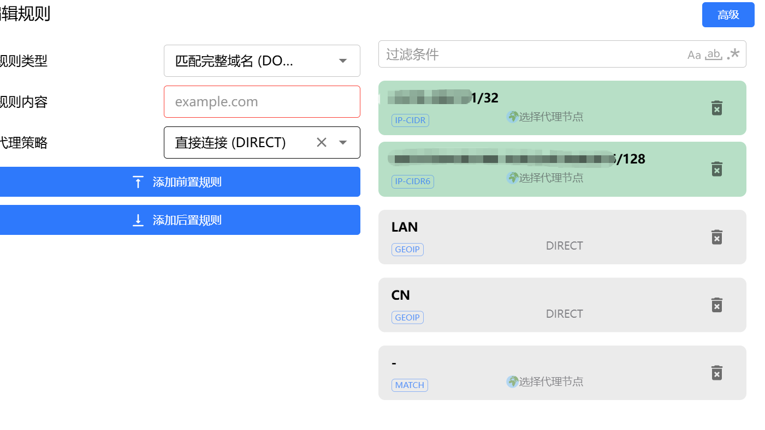Clear the selected proxy policy (X icon)
The image size is (765, 430).
(x=322, y=142)
